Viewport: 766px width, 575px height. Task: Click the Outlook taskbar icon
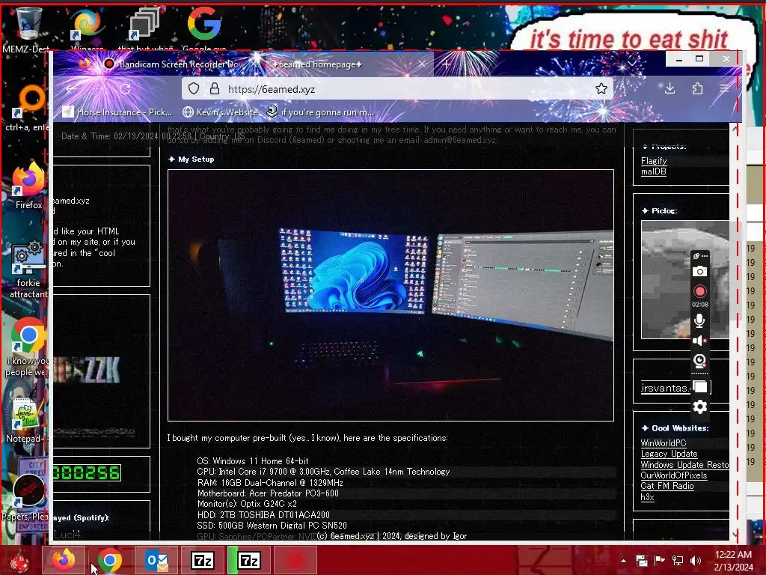point(156,560)
